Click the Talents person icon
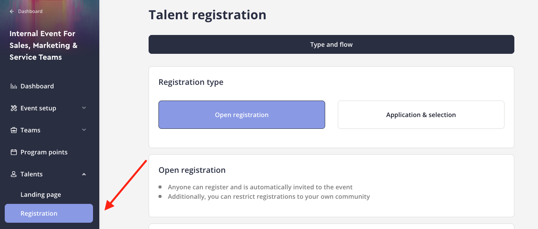 (14, 174)
